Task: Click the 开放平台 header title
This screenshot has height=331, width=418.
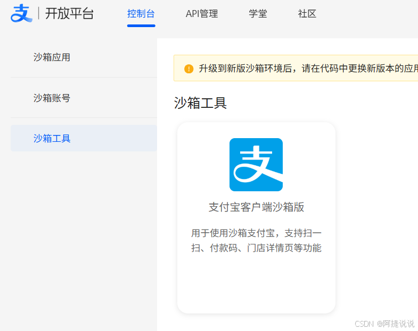Action: click(x=69, y=14)
